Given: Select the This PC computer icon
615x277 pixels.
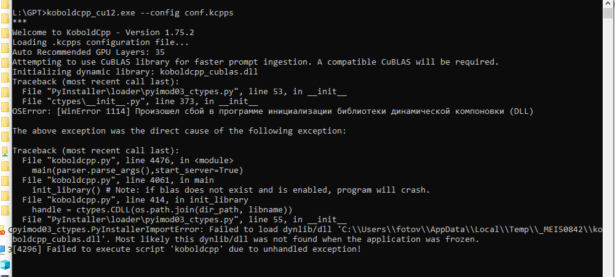Looking at the screenshot, I should tap(3, 249).
